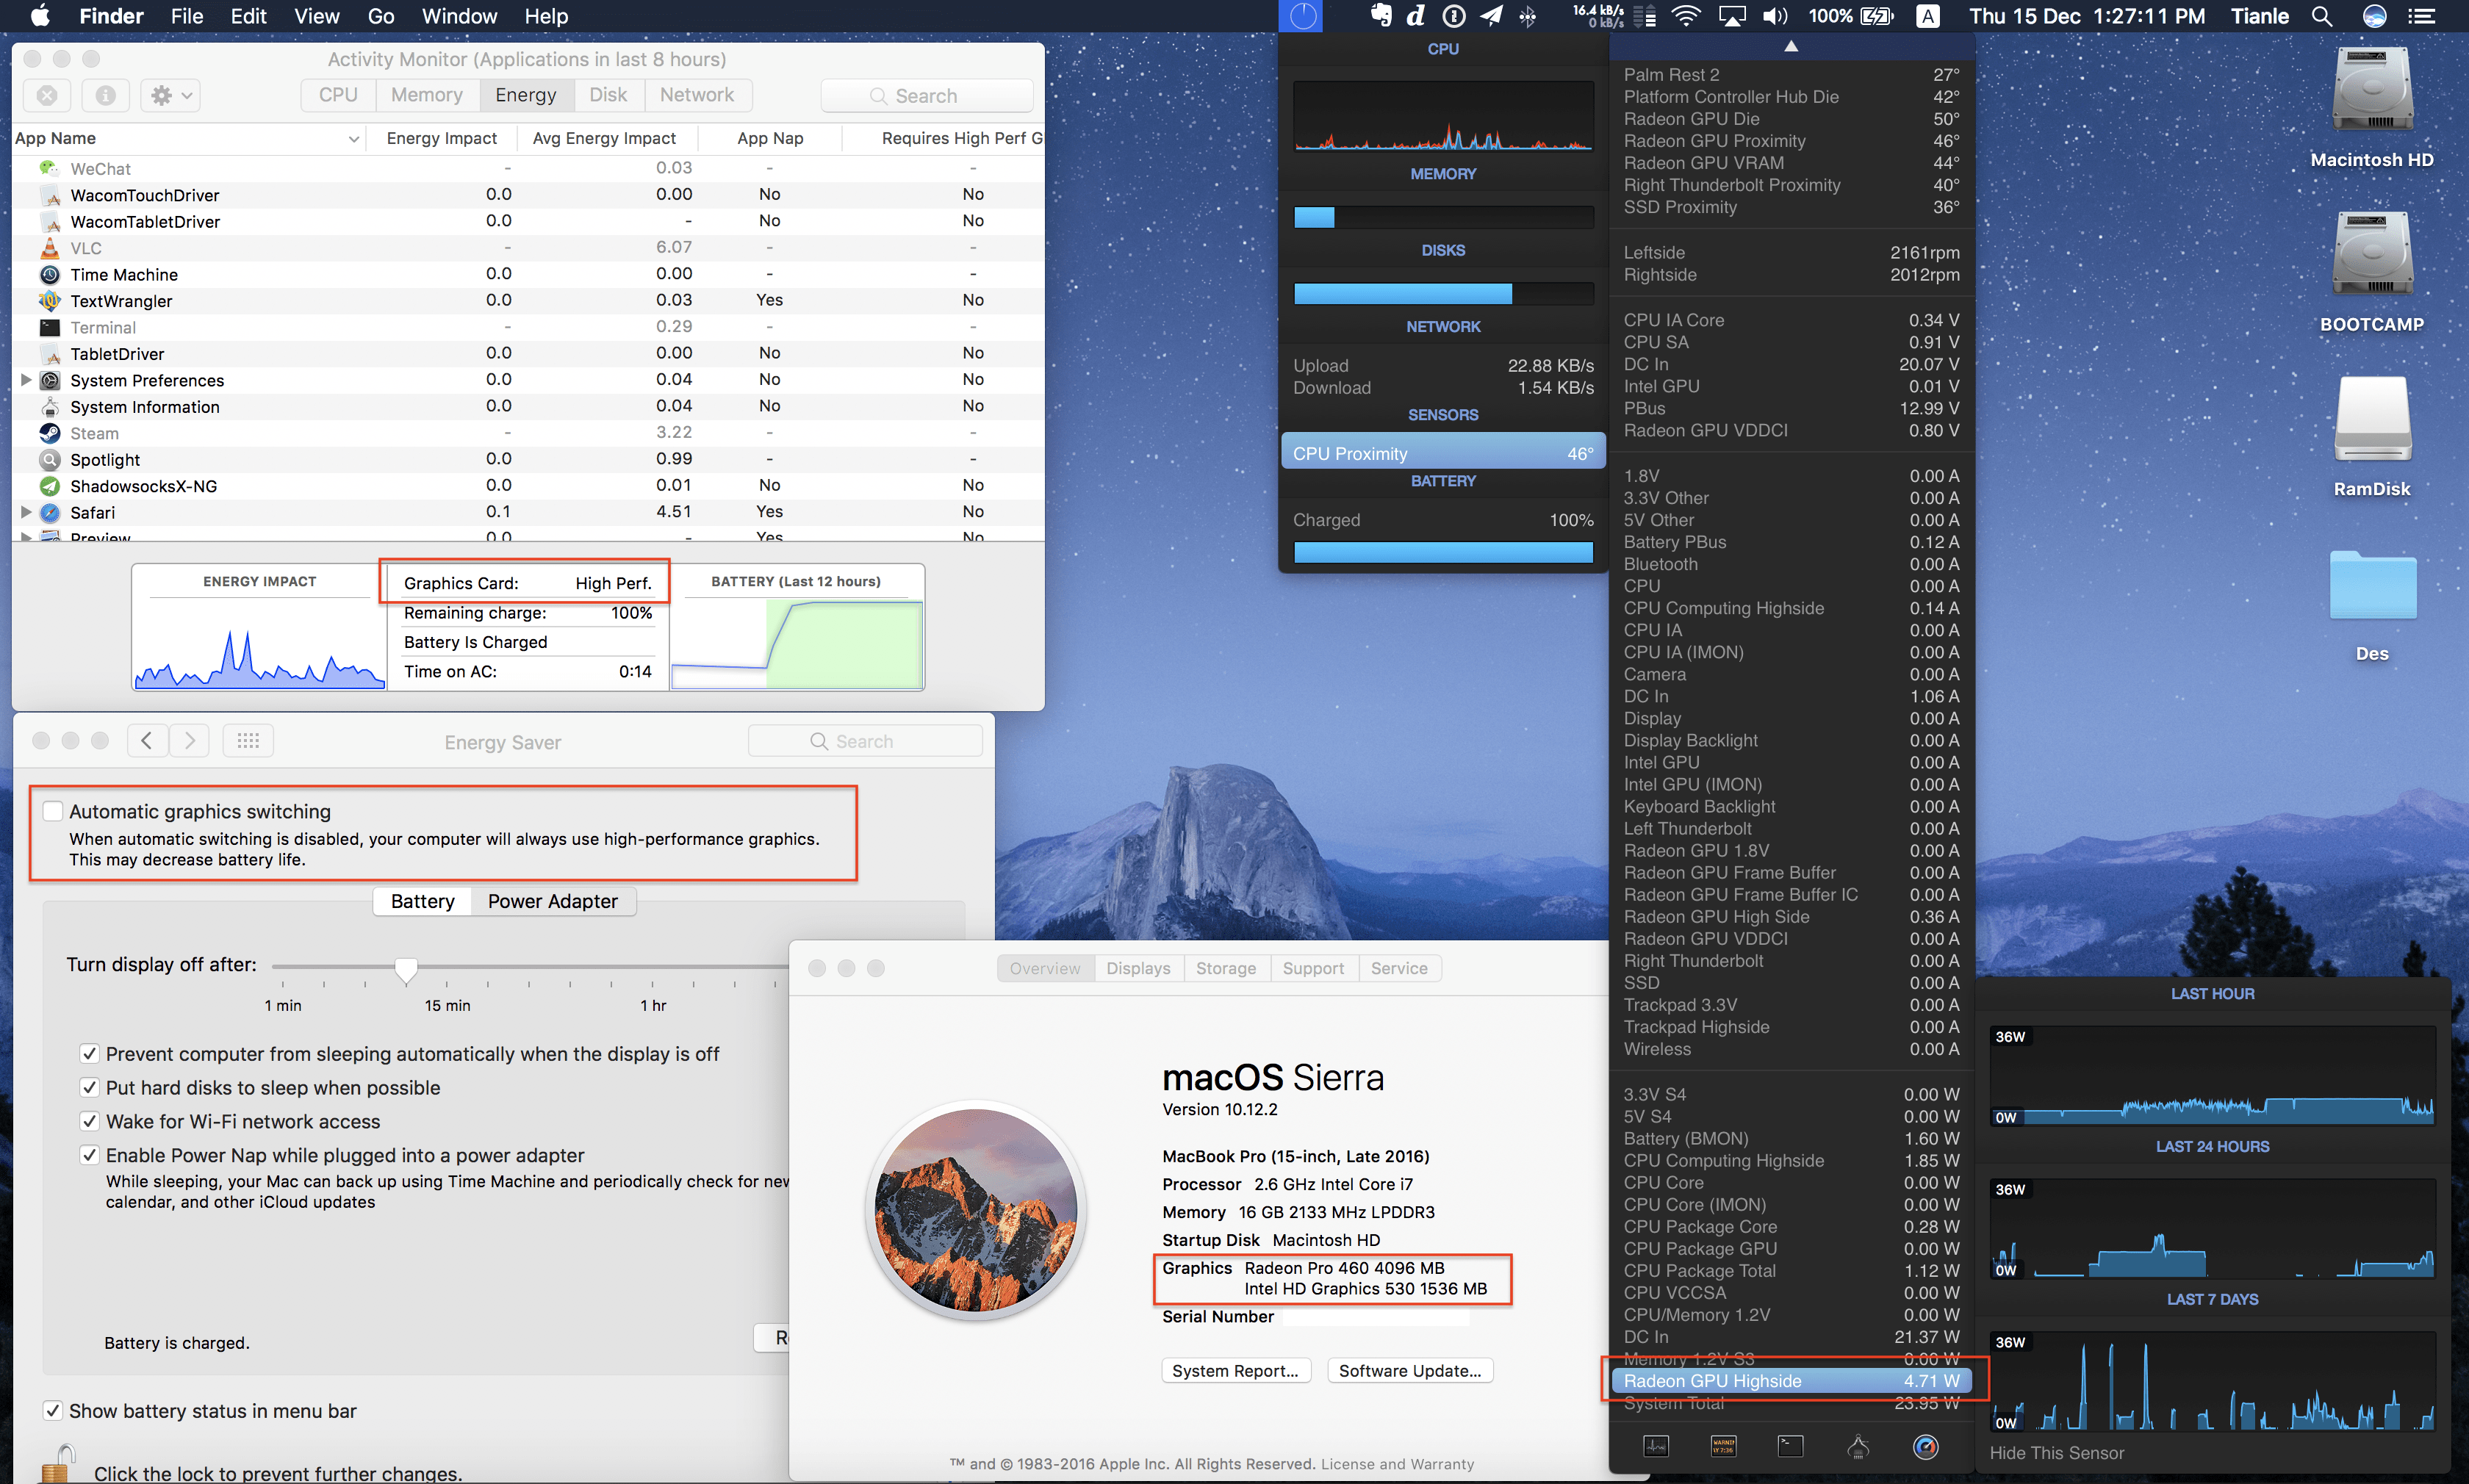Open System Information chip-caliper icon

tap(1858, 1446)
